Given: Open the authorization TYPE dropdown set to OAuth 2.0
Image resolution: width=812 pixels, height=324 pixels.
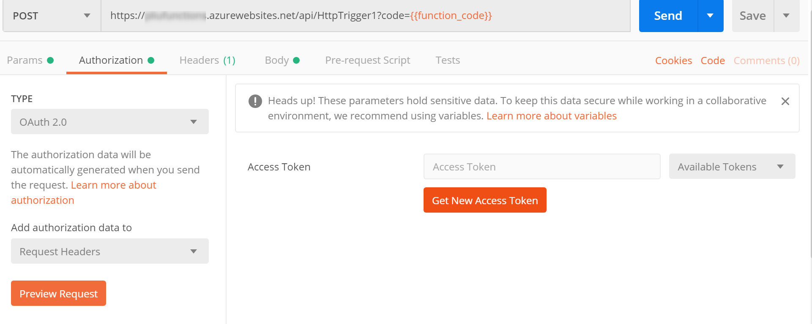Looking at the screenshot, I should pyautogui.click(x=109, y=121).
